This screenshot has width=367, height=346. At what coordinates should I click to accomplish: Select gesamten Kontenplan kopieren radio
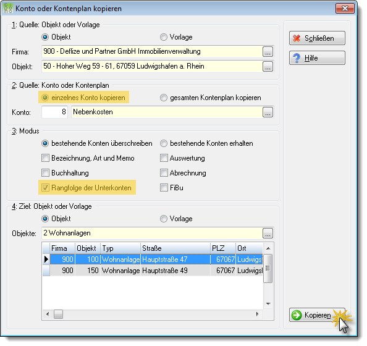(164, 98)
